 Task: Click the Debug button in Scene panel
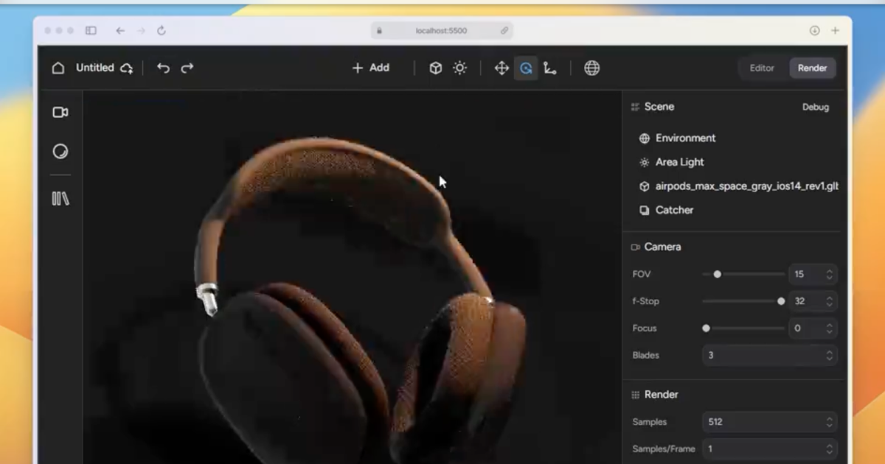tap(816, 107)
